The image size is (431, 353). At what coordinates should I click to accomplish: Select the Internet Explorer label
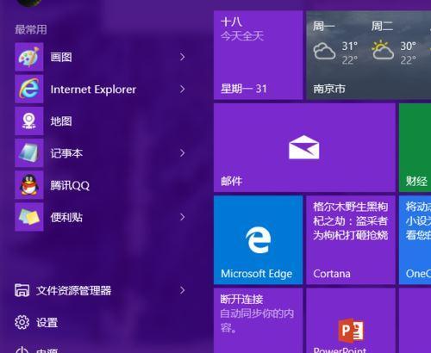[93, 90]
